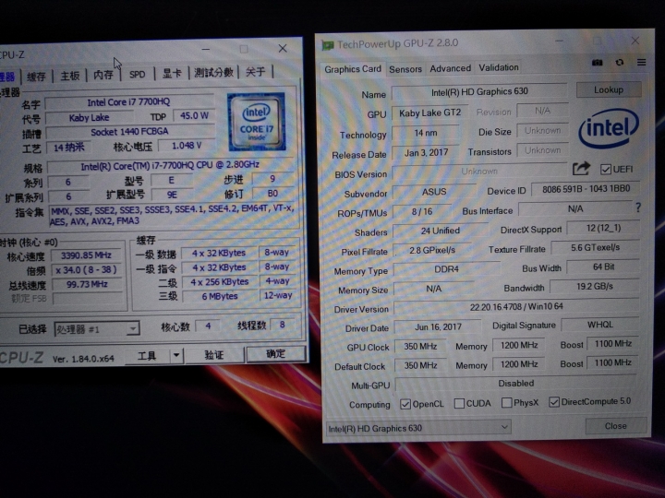Take a screenshot with GPU-Z camera icon
The width and height of the screenshot is (665, 498).
click(x=598, y=63)
